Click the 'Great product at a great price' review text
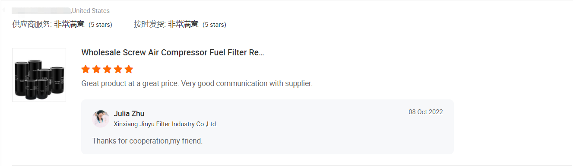The width and height of the screenshot is (573, 166). (x=197, y=83)
